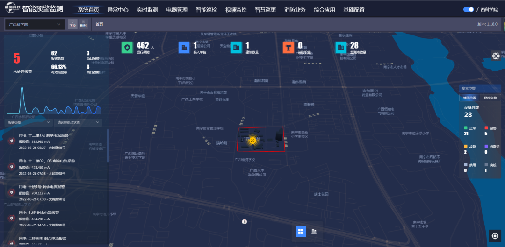This screenshot has width=505, height=247.
Task: Click the cyan 建筑数量 buildings icon
Action: [x=237, y=48]
